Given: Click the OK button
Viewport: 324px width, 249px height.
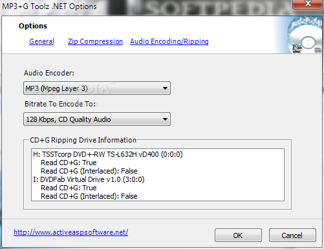Looking at the screenshot, I should point(238,235).
